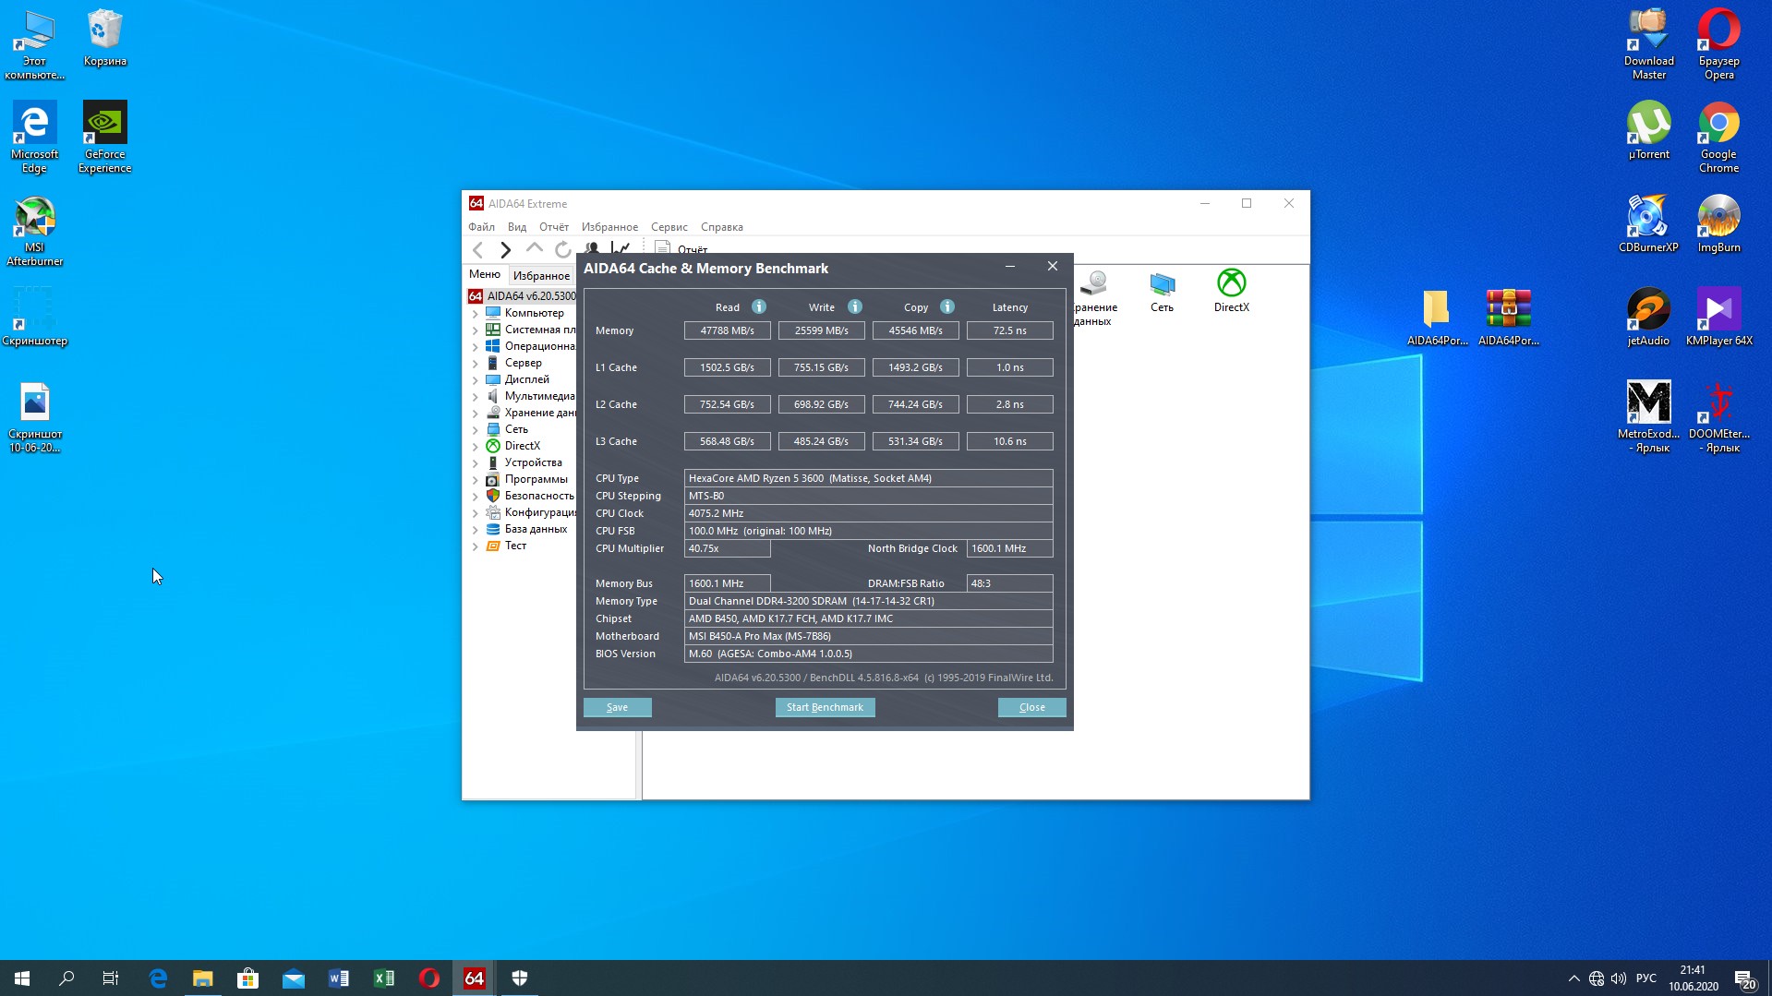Open Google Chrome desktop shortcut

[x=1718, y=138]
